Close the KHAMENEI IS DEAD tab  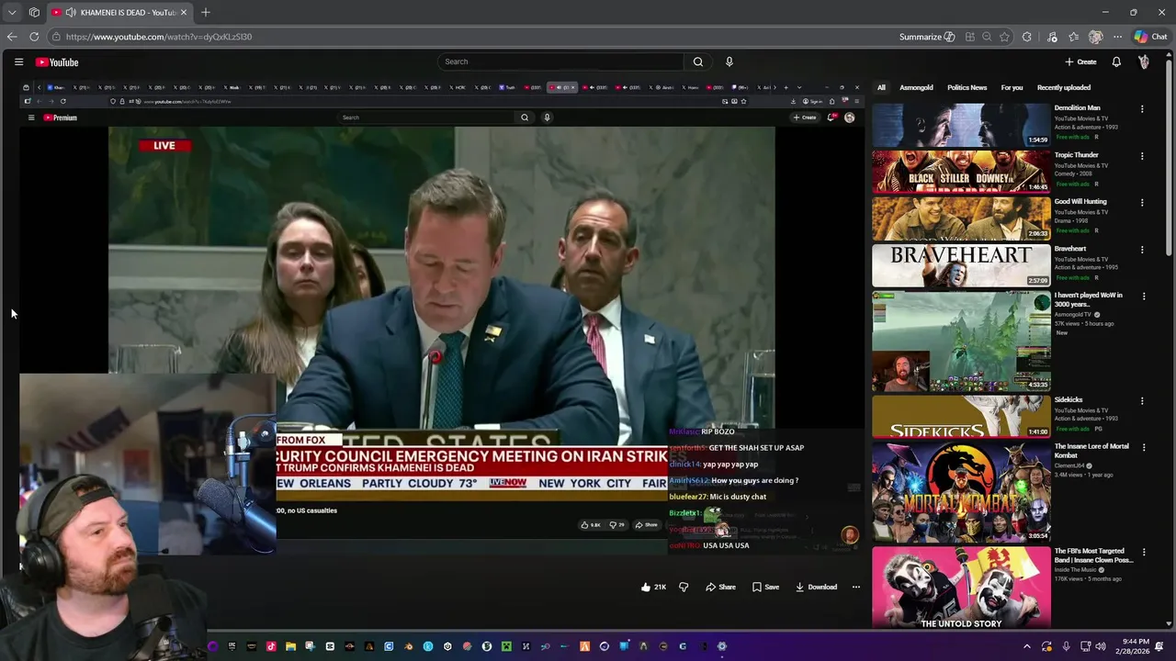pos(184,12)
